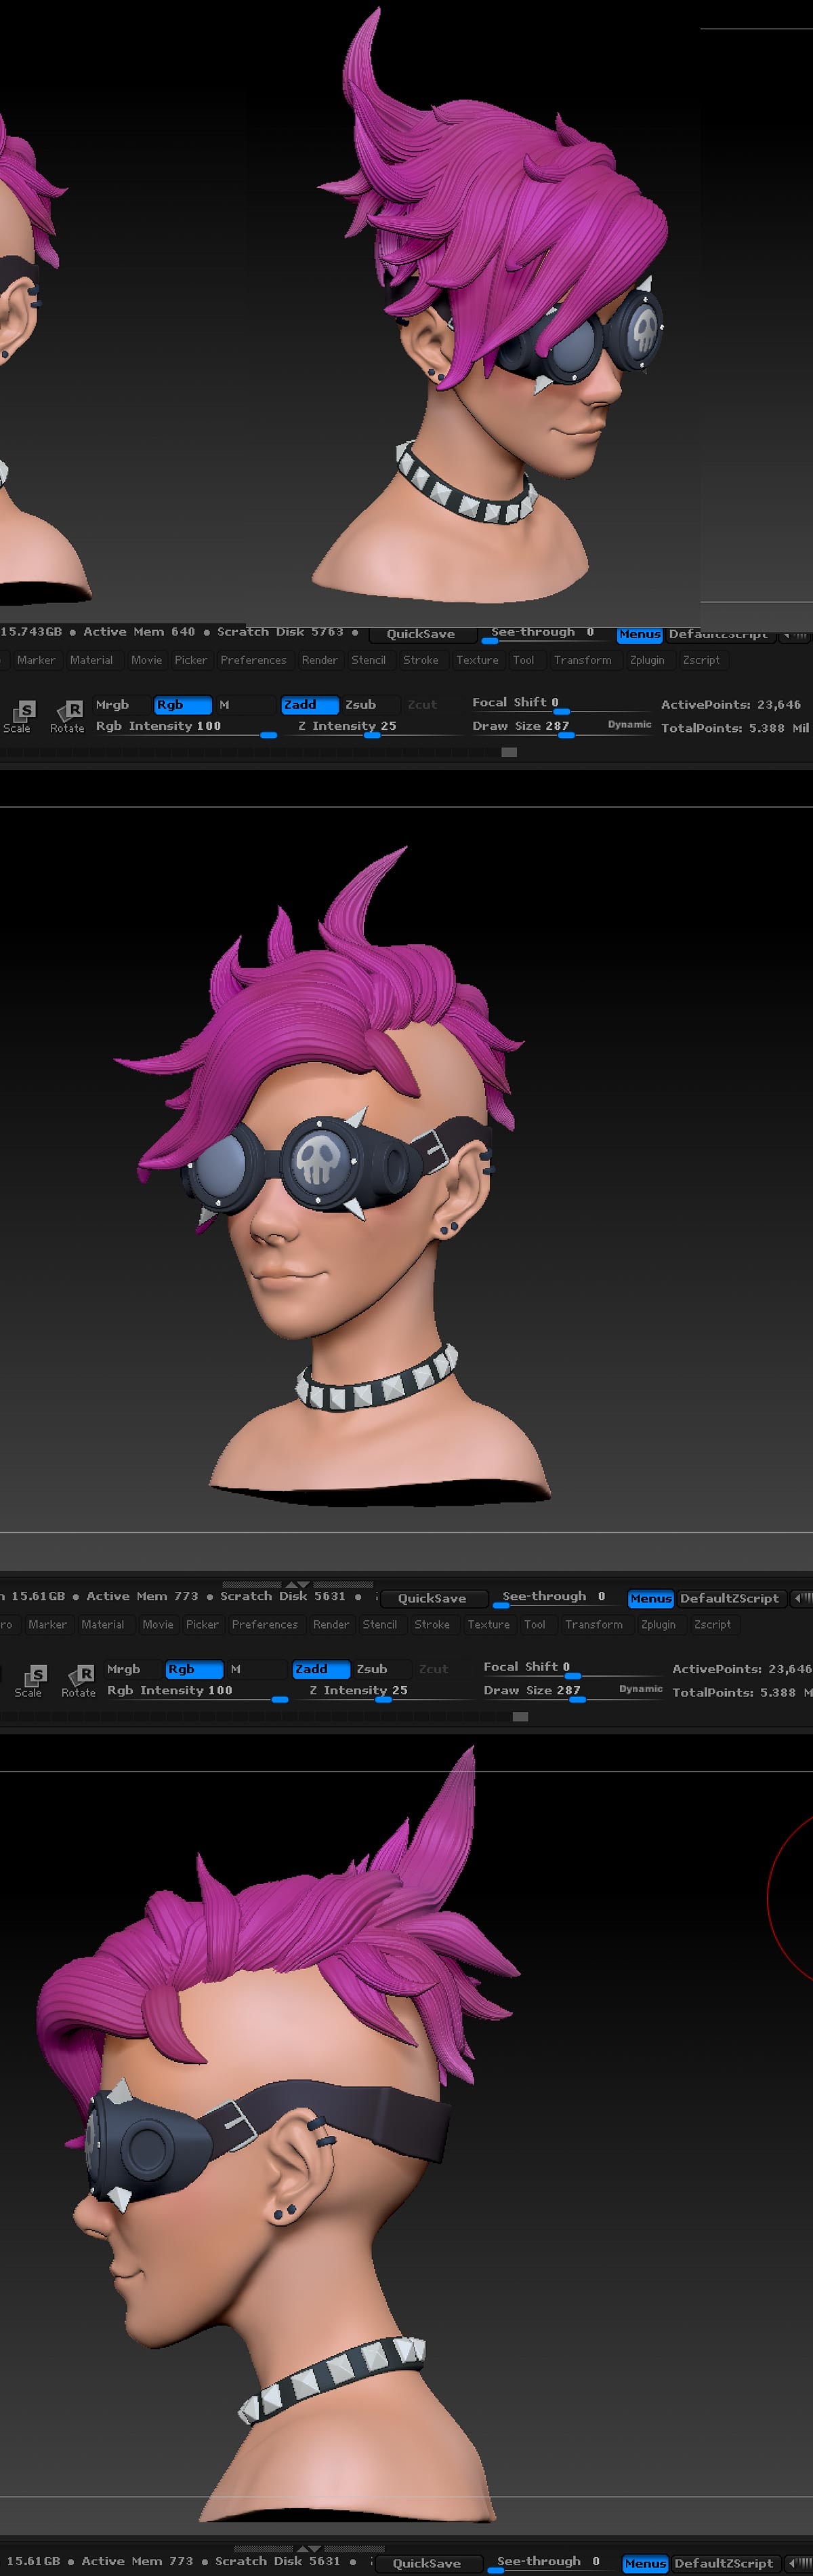Screen dimensions: 813x2576
Task: Enable Mrgb in the Scratch Disk 5631 toolbar
Action: coord(132,1669)
